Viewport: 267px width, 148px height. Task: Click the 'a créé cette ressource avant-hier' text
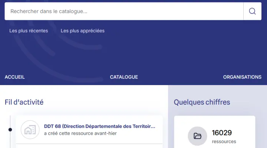click(x=80, y=133)
